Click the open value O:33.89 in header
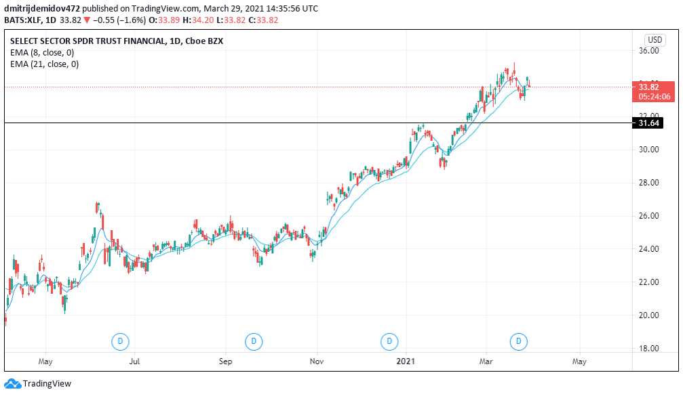 click(x=164, y=20)
